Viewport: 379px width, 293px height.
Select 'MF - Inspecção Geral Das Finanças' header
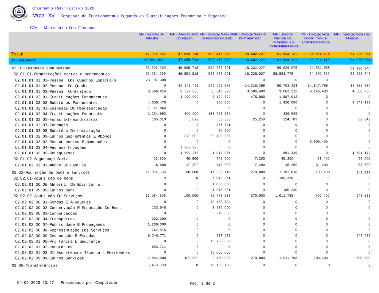click(x=352, y=36)
